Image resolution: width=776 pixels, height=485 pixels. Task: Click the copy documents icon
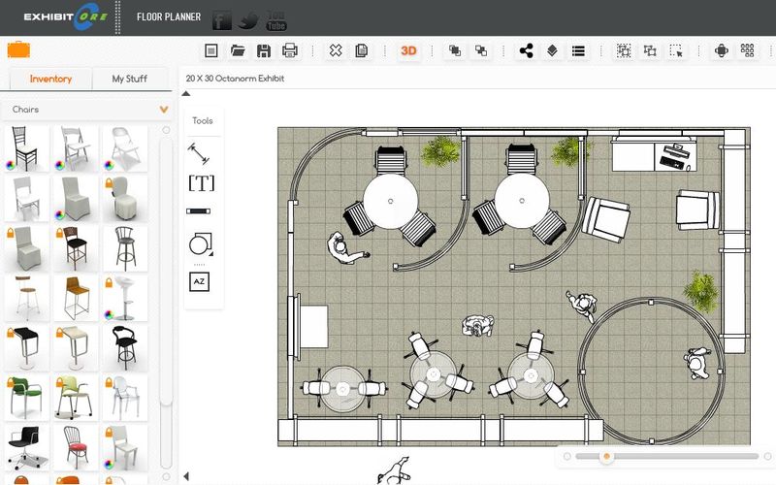click(x=361, y=50)
